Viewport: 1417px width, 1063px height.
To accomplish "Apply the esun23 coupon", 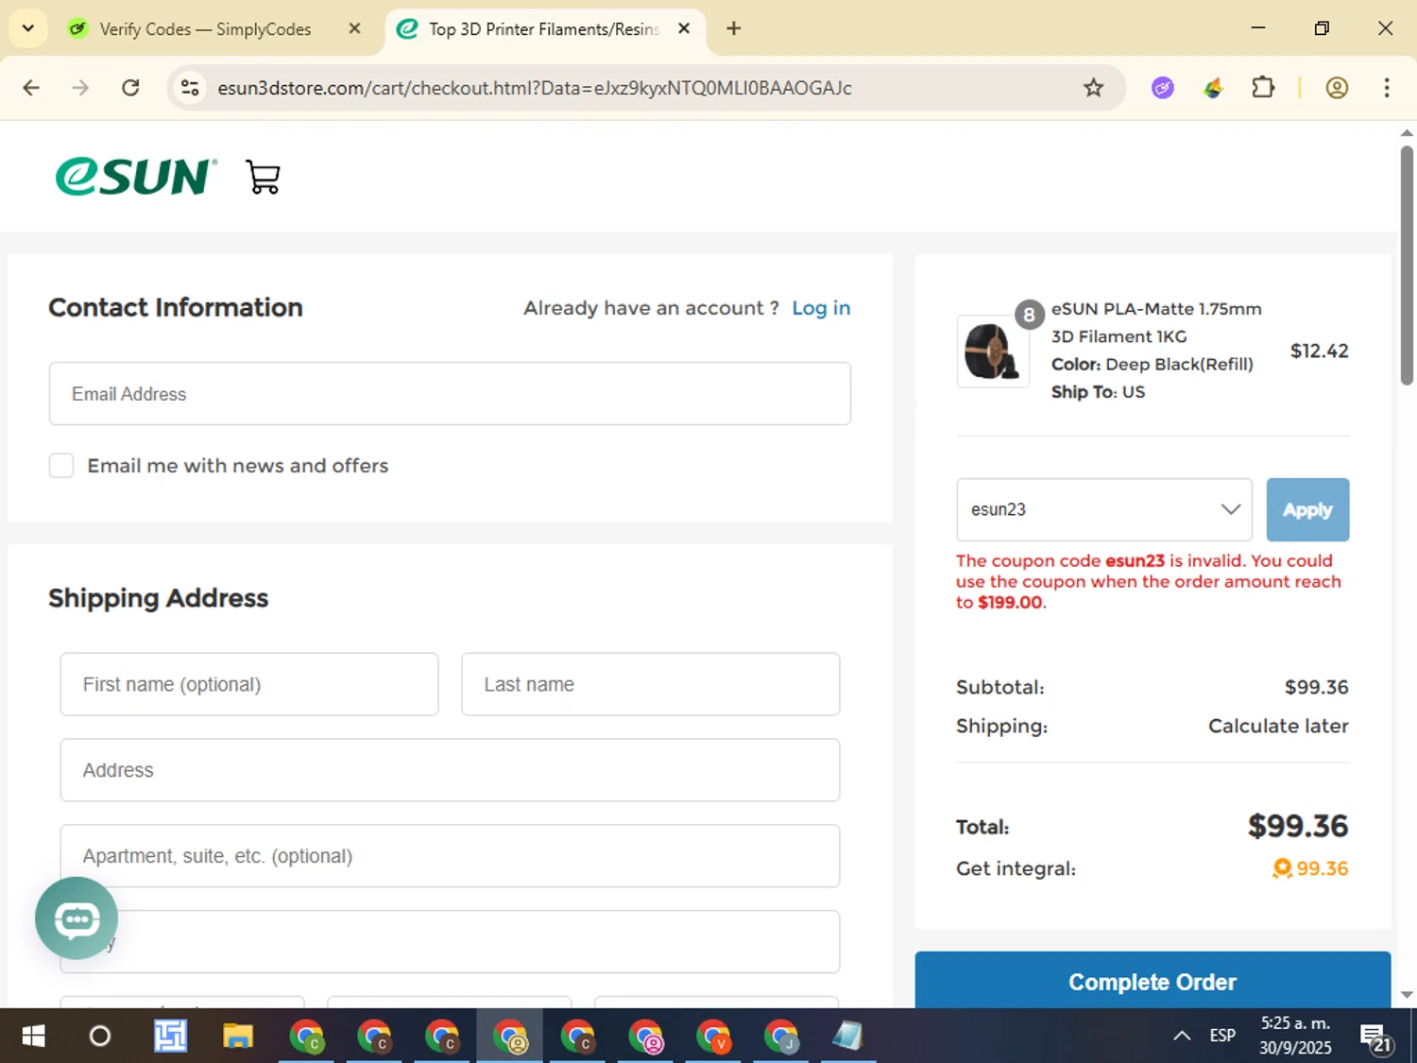I will 1307,509.
